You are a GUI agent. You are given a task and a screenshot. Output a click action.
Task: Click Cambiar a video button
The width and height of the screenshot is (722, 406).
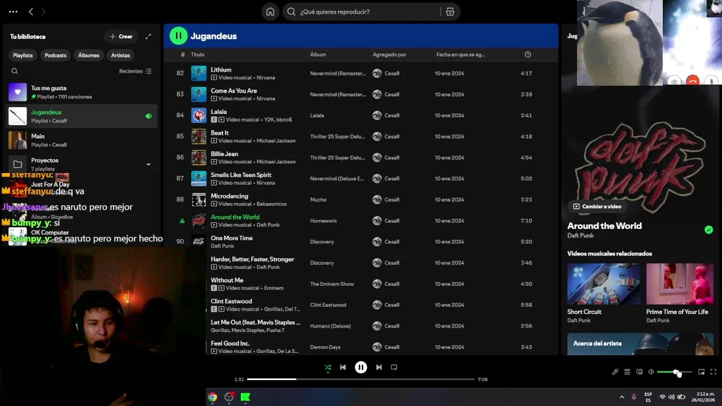click(597, 206)
